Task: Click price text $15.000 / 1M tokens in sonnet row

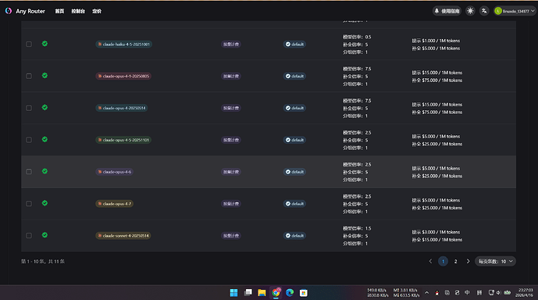Action: pos(442,240)
